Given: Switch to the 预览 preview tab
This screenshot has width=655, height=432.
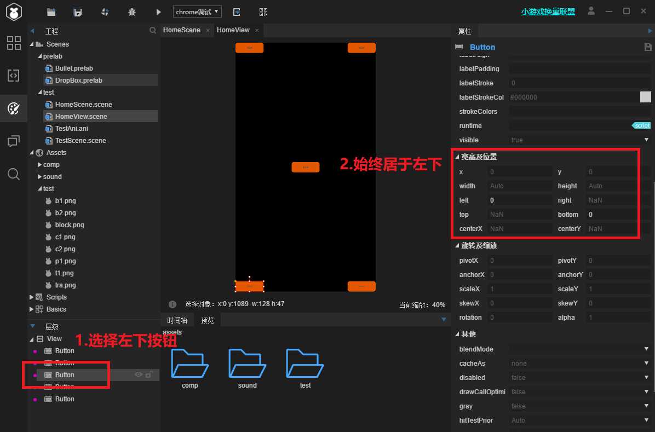Looking at the screenshot, I should tap(207, 320).
